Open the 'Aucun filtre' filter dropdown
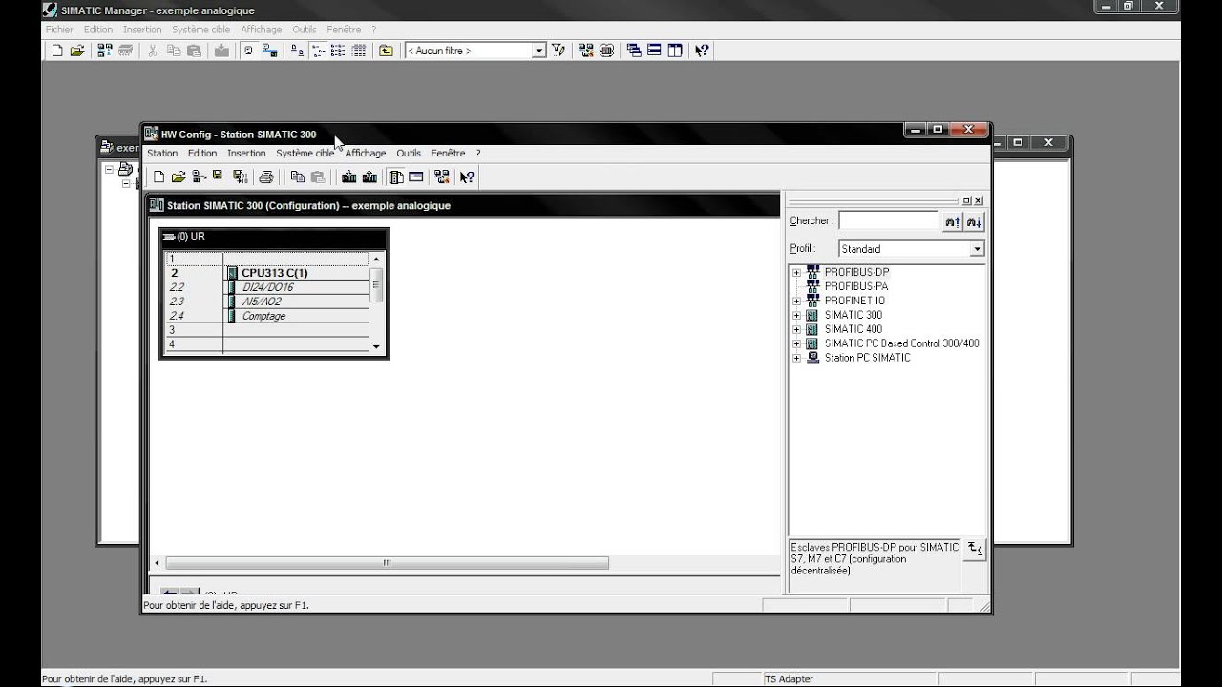This screenshot has height=687, width=1222. pyautogui.click(x=538, y=51)
